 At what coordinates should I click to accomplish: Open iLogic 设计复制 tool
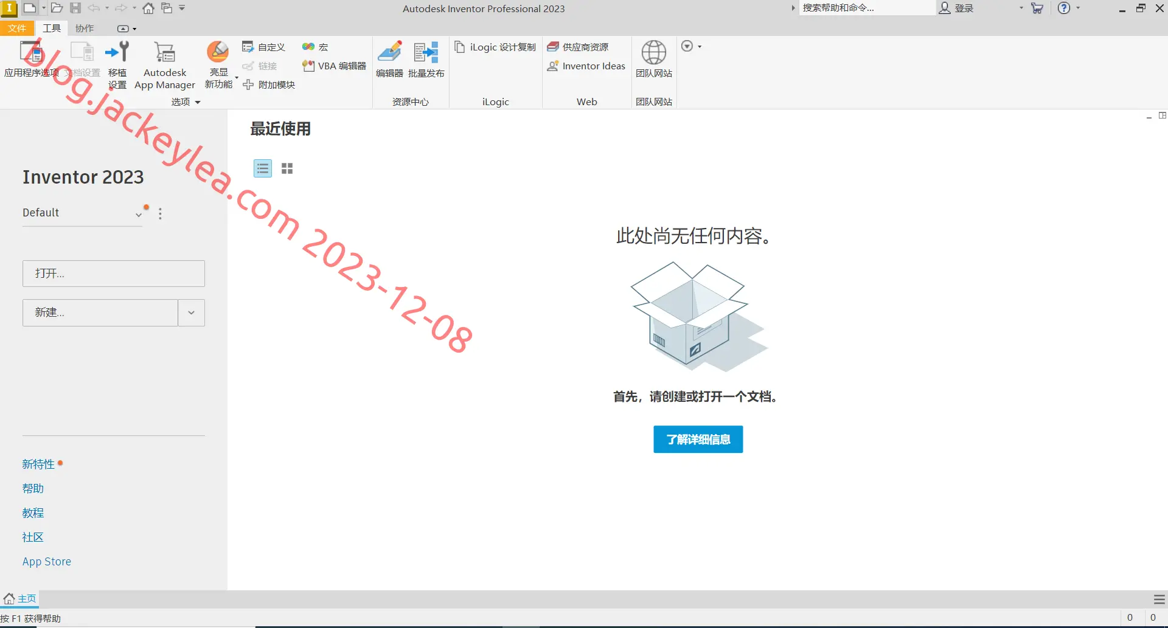tap(495, 47)
